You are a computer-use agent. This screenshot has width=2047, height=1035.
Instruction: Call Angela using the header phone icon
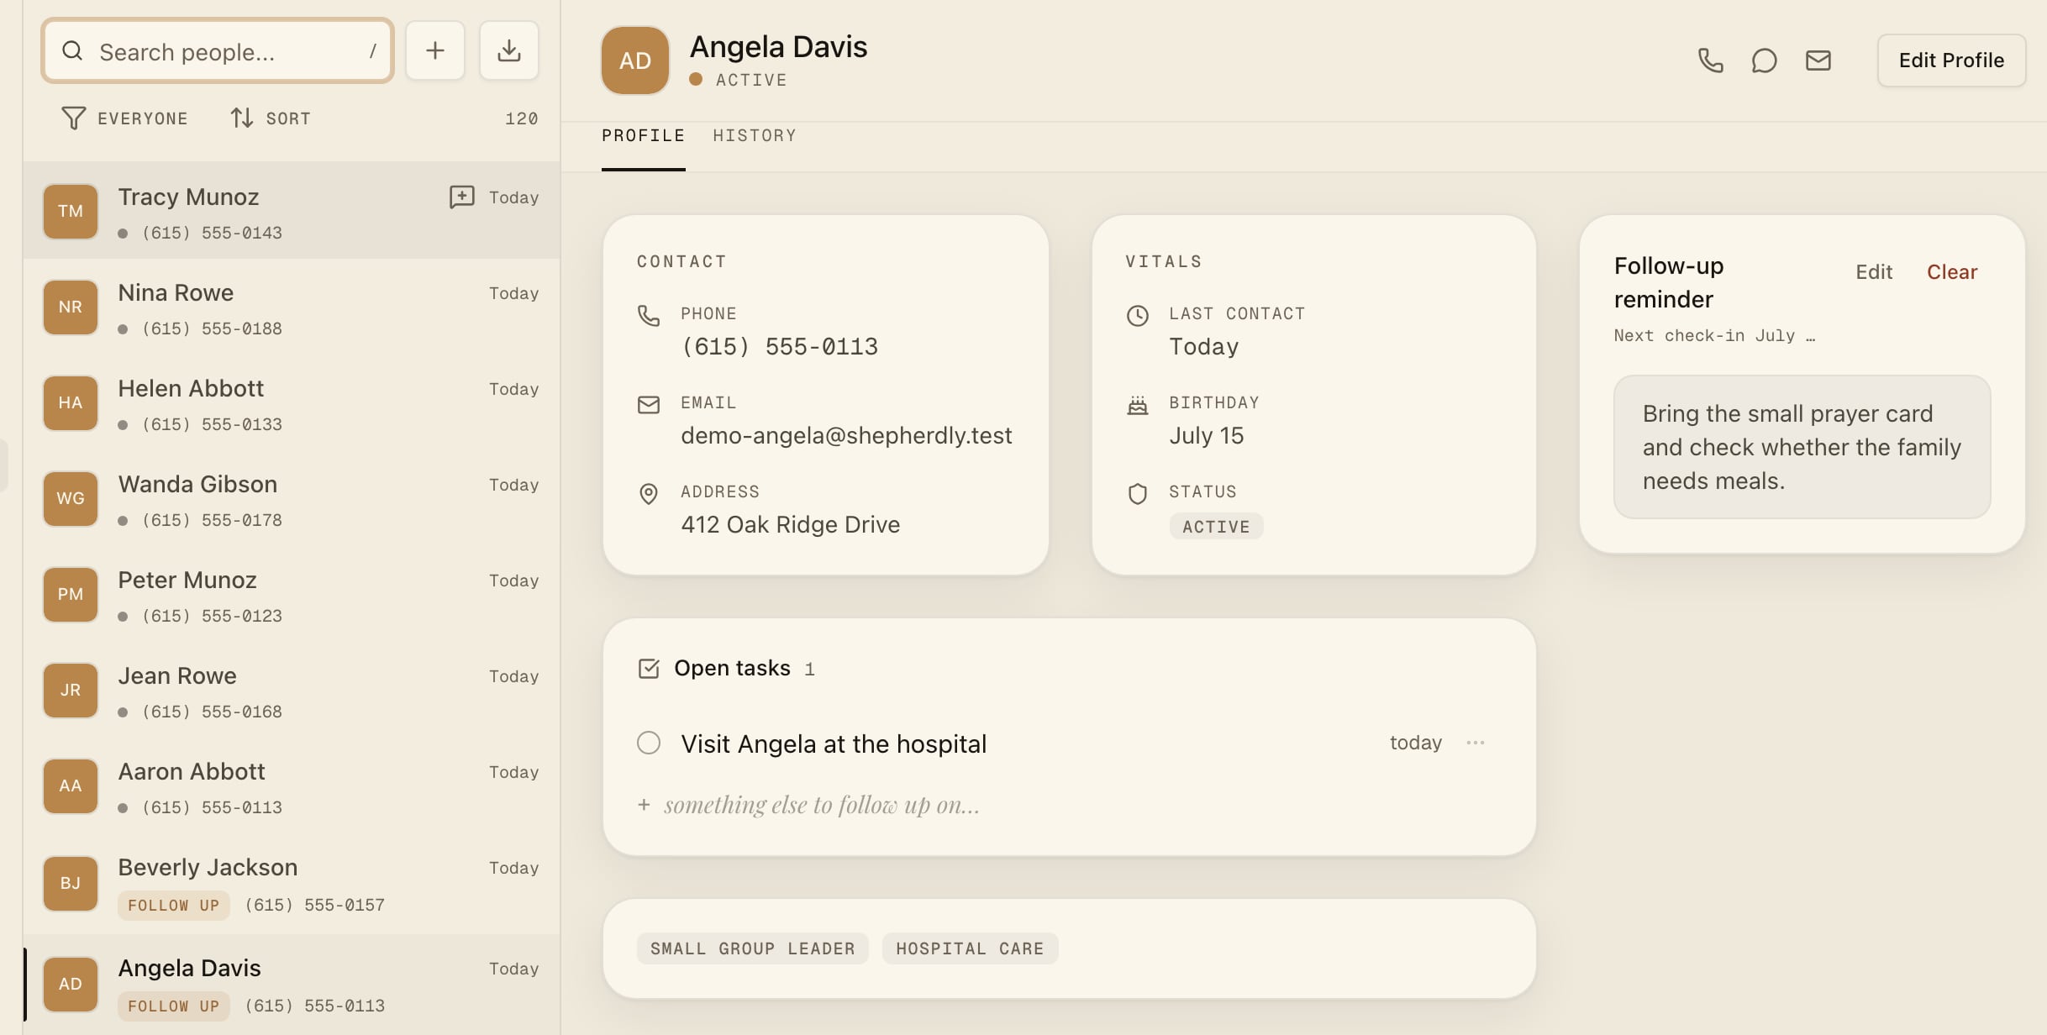click(x=1710, y=60)
